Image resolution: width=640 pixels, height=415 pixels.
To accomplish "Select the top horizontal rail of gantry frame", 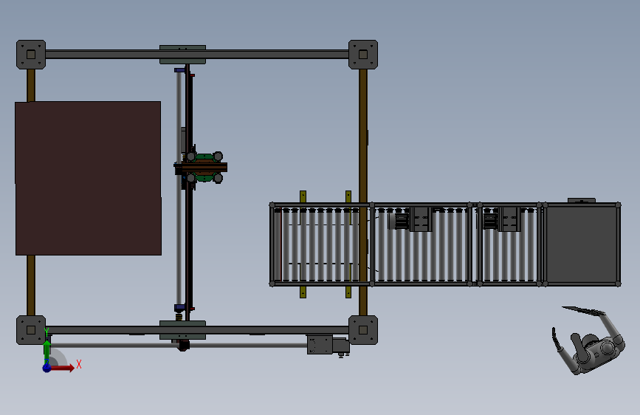I will point(197,55).
